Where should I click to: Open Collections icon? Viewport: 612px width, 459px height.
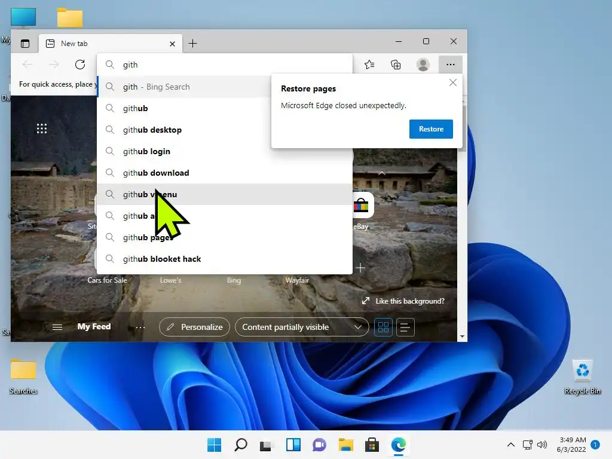click(396, 65)
